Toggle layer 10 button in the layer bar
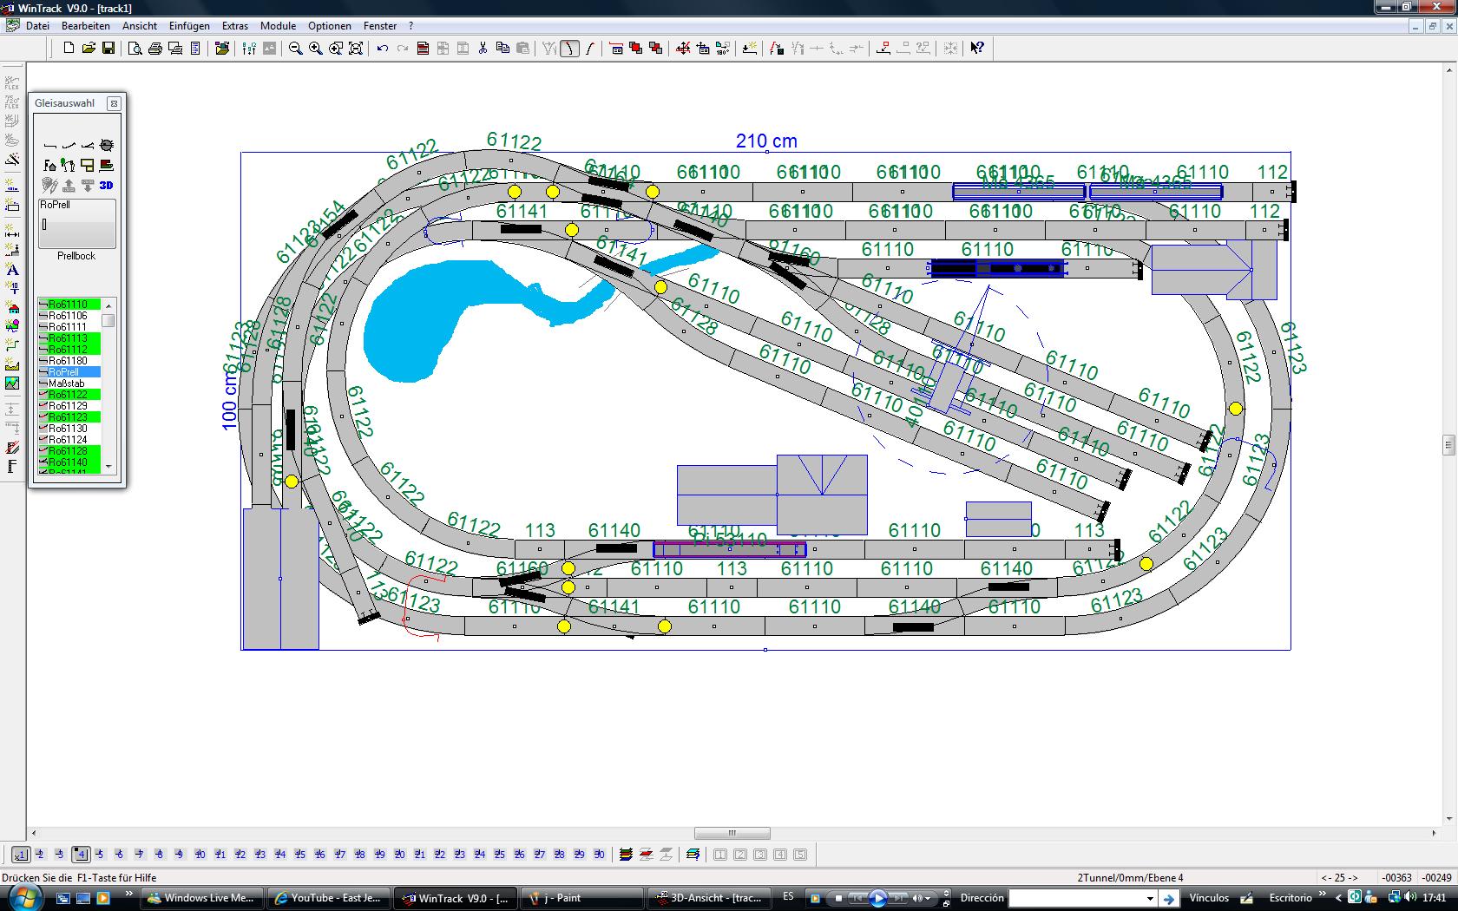 (x=200, y=855)
